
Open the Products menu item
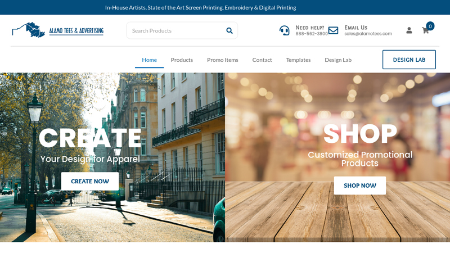pos(182,60)
